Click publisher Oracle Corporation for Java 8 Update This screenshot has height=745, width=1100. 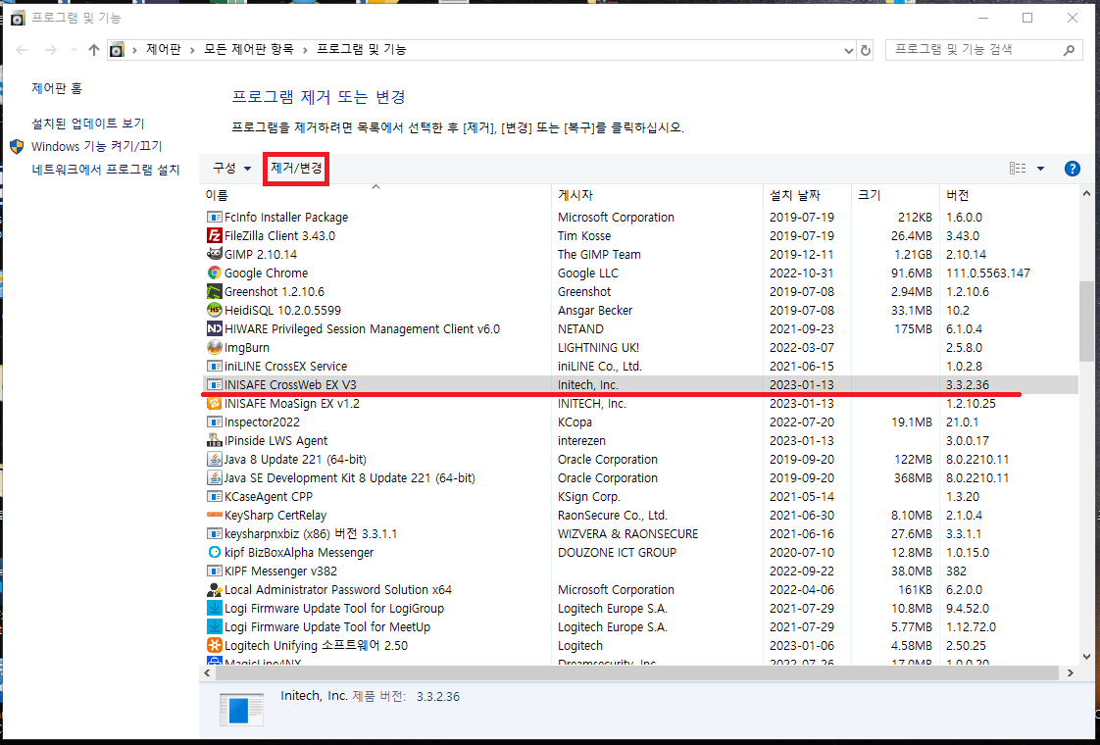[x=608, y=460]
